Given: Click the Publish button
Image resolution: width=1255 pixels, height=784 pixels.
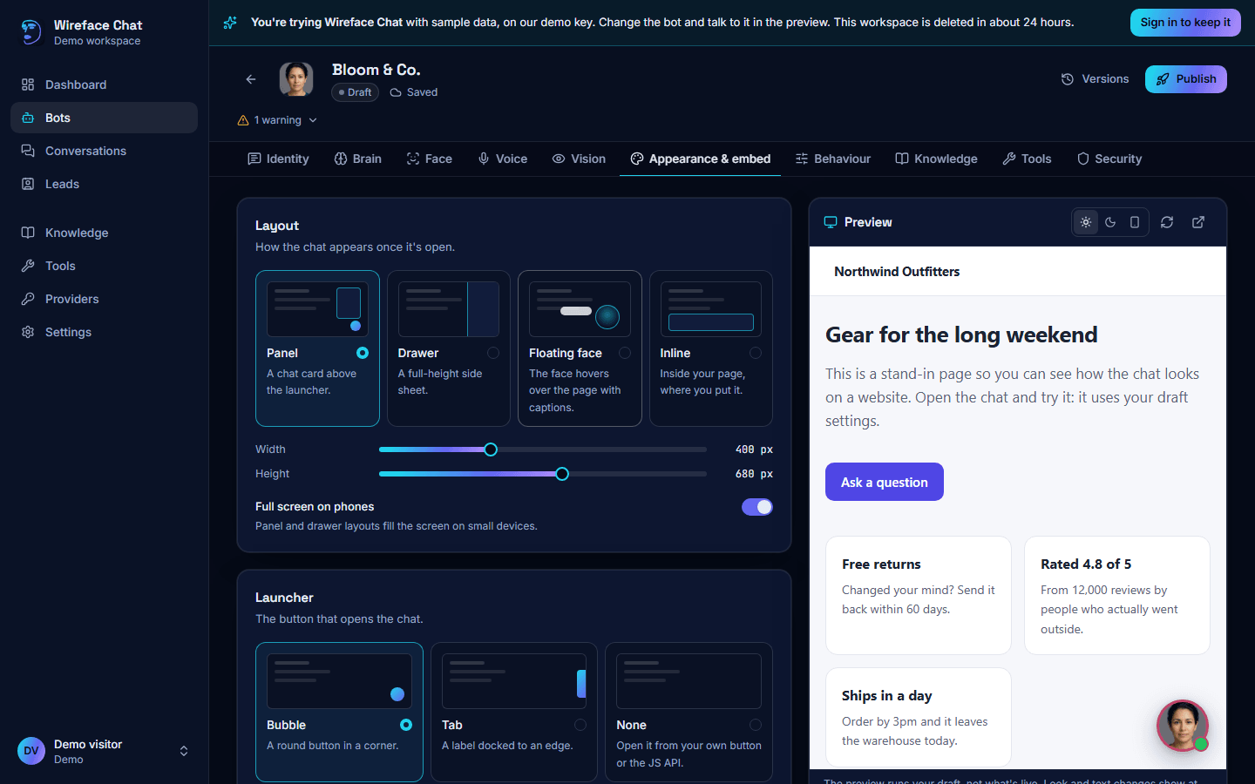Looking at the screenshot, I should click(x=1186, y=79).
